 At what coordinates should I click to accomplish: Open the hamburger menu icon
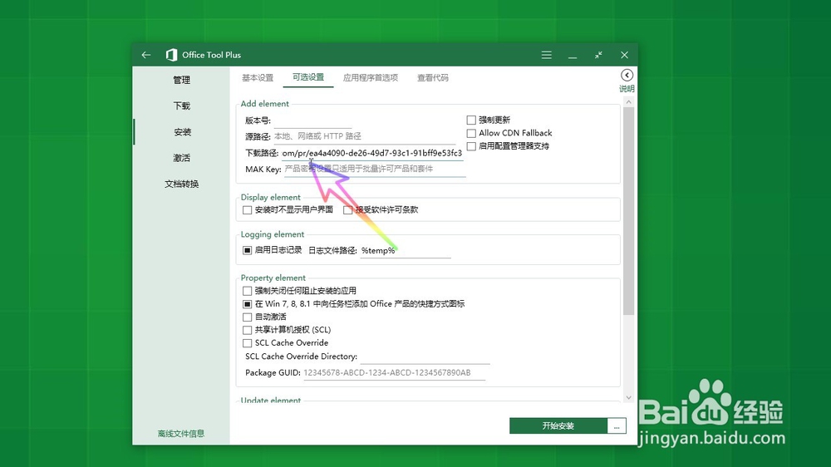click(547, 55)
